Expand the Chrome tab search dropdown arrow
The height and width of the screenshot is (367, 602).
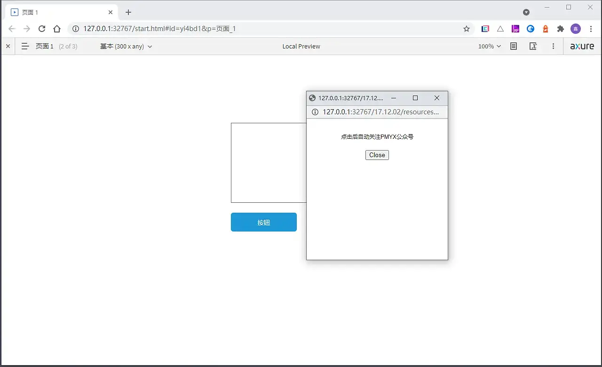(x=526, y=12)
